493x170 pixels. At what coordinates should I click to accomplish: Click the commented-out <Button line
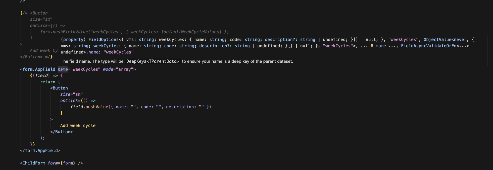(39, 13)
